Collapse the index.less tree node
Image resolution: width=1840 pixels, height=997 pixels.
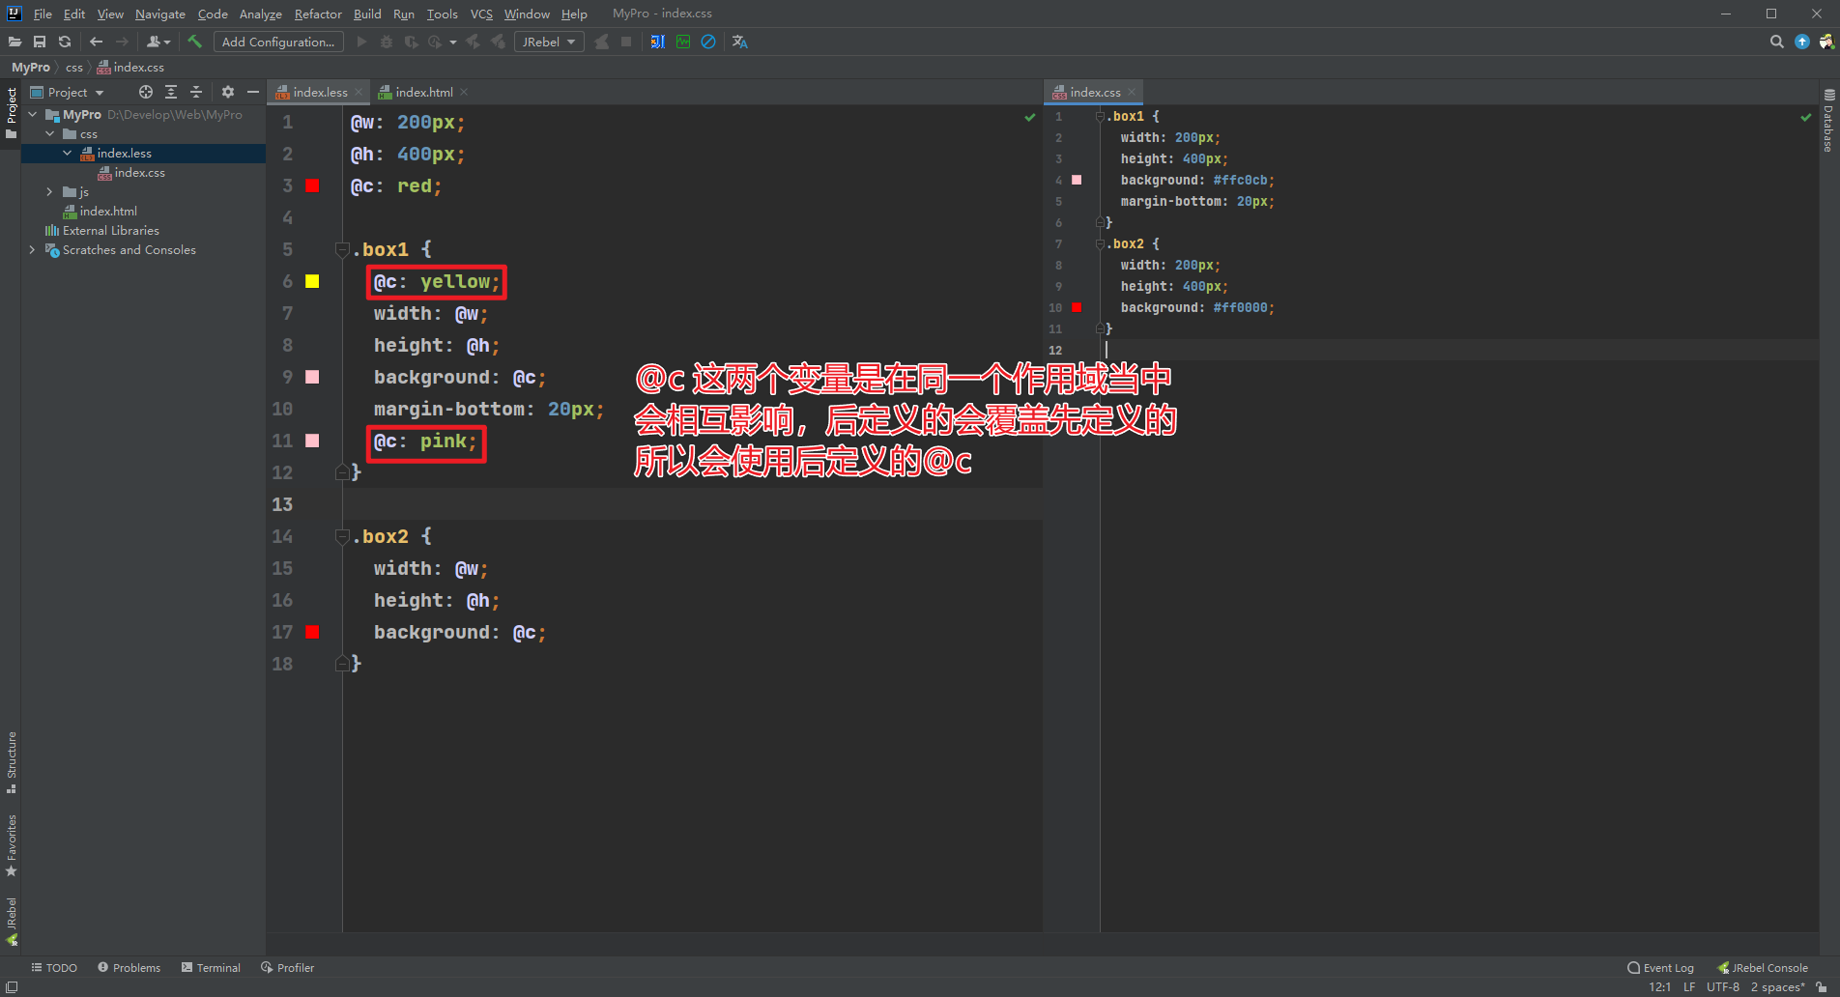click(68, 153)
